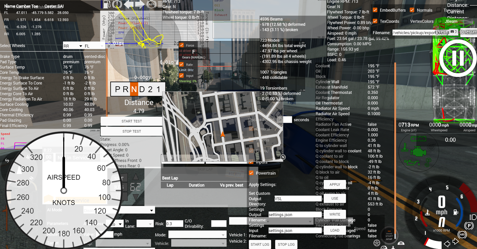477x249 pixels.
Task: Enable the VertexColors checkbox
Action: click(x=405, y=21)
